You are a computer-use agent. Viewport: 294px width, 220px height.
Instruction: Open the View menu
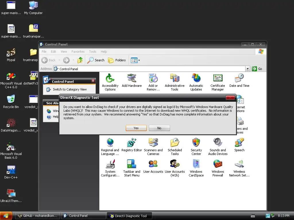(x=64, y=52)
